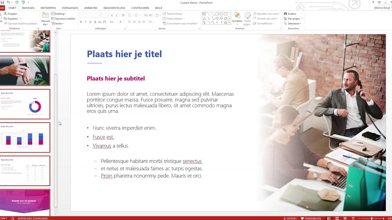Image resolution: width=392 pixels, height=220 pixels.
Task: Open the BEELD tab
Action: click(159, 8)
